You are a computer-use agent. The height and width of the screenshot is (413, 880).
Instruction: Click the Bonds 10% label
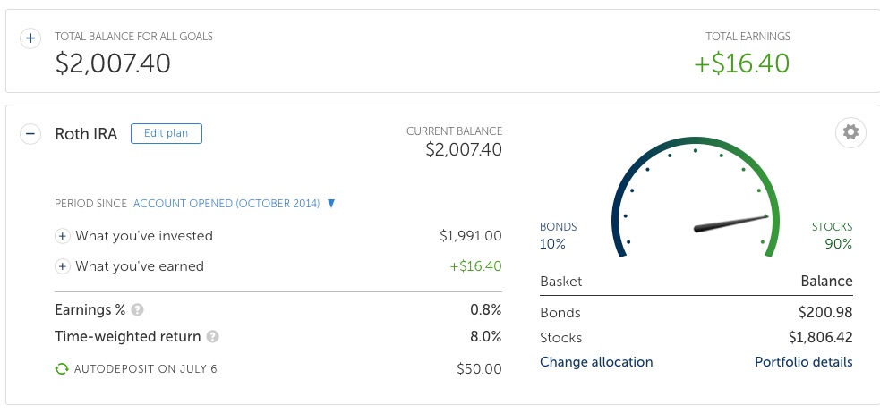point(558,236)
